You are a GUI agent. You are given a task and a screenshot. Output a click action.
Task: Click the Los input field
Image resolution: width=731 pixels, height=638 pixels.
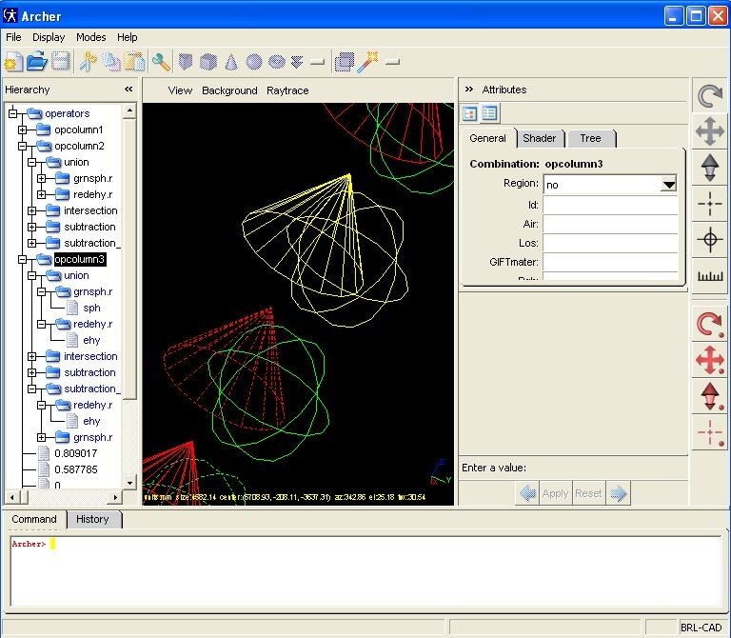tap(610, 243)
